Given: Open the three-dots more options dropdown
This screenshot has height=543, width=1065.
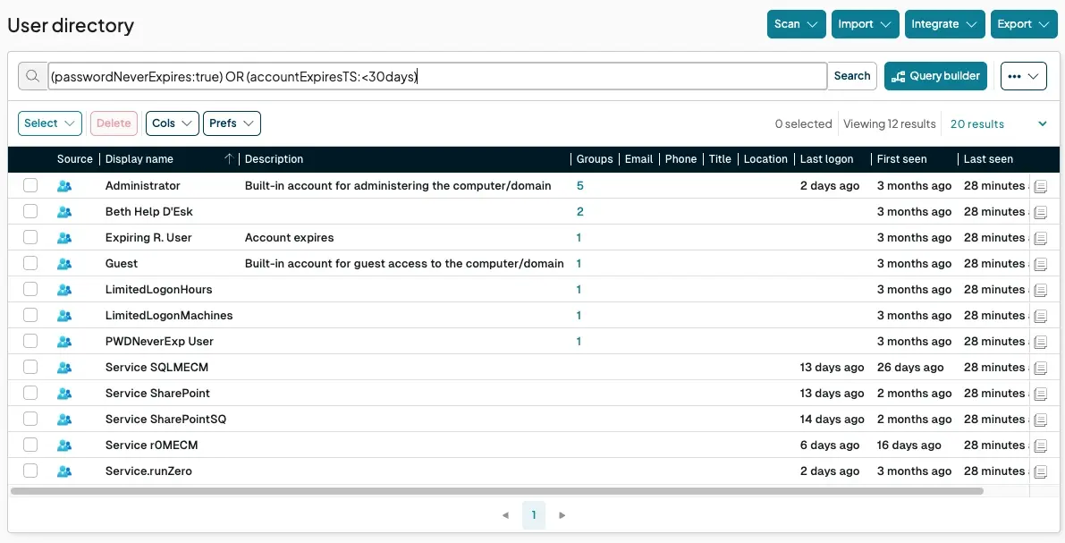Looking at the screenshot, I should [x=1023, y=76].
